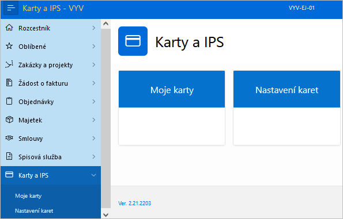Expand the Žádost o fakturu chevron
The width and height of the screenshot is (343, 219).
[93, 83]
